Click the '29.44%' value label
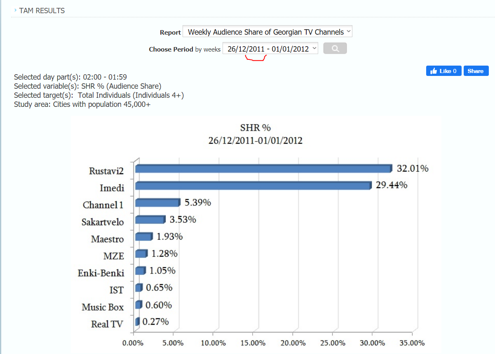Viewport: 495px width, 354px height. pos(392,185)
